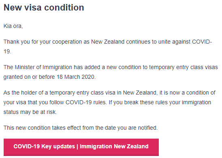The width and height of the screenshot is (222, 158).
Task: Click the 'New visa condition' heading
Action: click(44, 7)
